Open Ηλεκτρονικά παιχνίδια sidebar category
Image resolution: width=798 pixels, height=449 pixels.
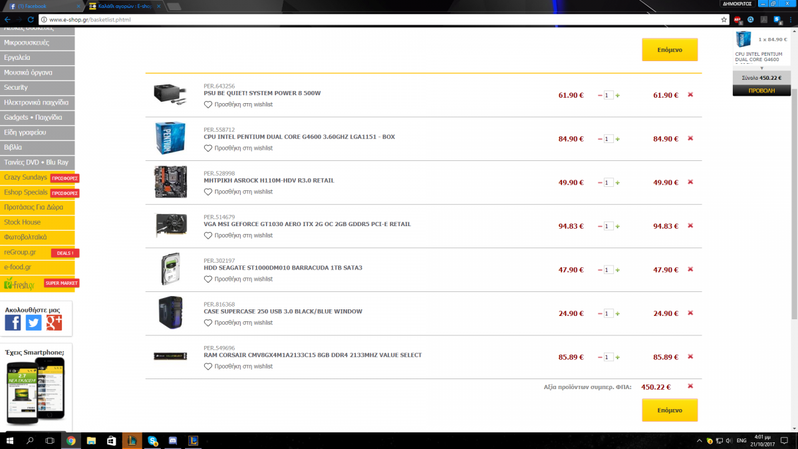pos(37,102)
